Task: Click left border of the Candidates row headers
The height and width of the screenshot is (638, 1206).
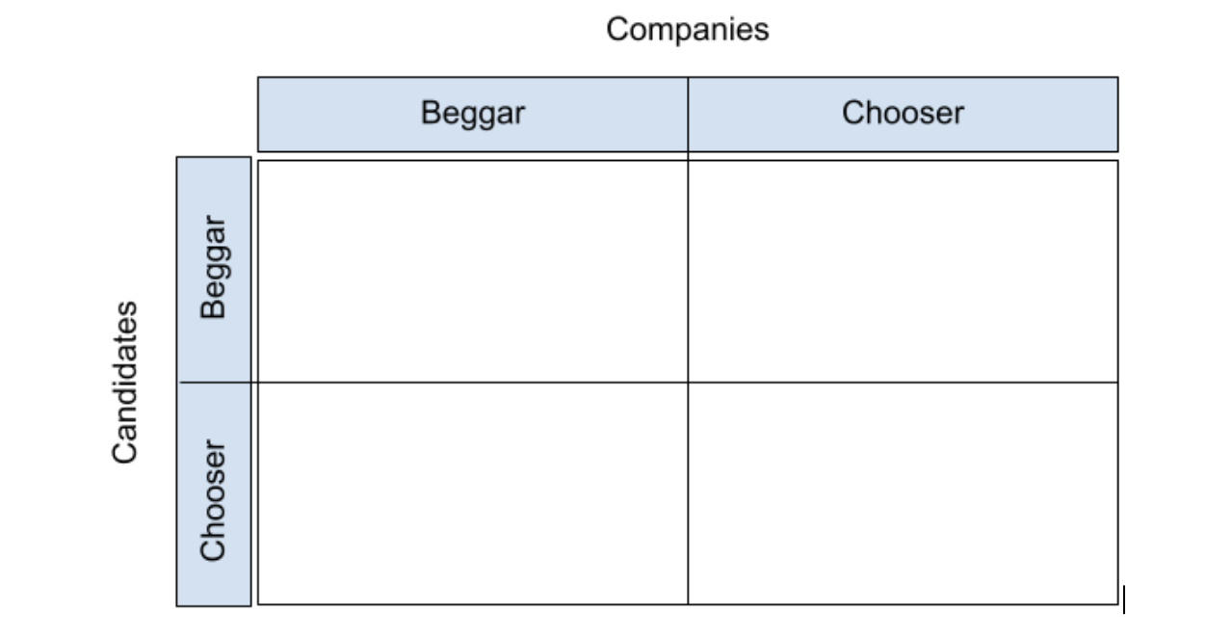Action: point(176,382)
